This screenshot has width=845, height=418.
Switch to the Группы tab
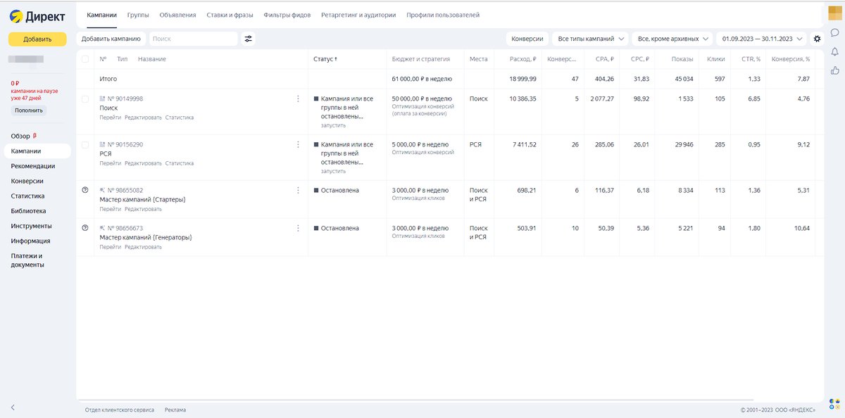[138, 15]
